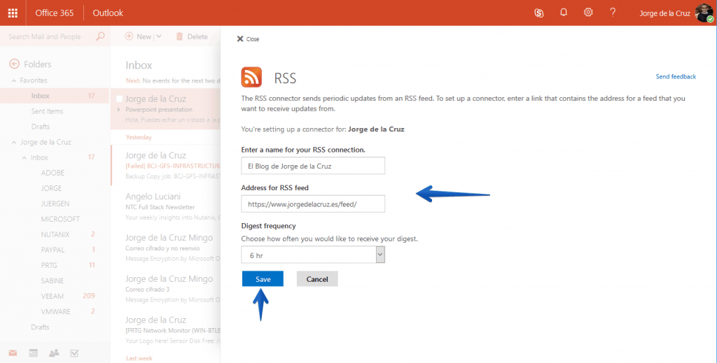Click the Inbox heading in message list

click(139, 65)
